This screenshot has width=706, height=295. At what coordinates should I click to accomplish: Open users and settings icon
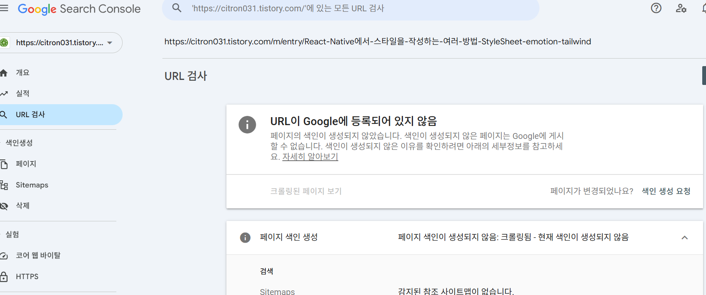click(x=681, y=8)
